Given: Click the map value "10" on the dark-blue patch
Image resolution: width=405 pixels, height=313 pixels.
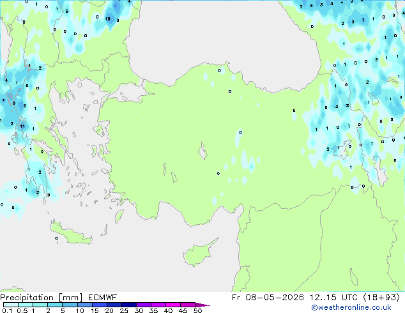Looking at the screenshot, I should [x=108, y=19].
